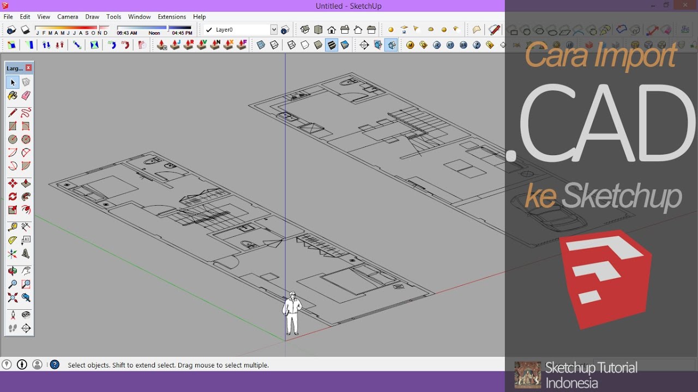Choose the Make Component tool
The image size is (698, 392).
(x=26, y=82)
